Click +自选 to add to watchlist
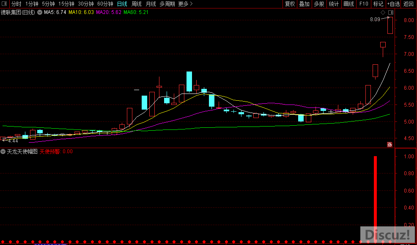 393,4
